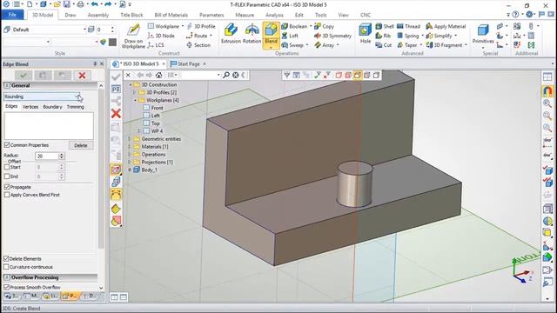Image resolution: width=557 pixels, height=313 pixels.
Task: Expand the Body_1 tree node
Action: point(130,170)
